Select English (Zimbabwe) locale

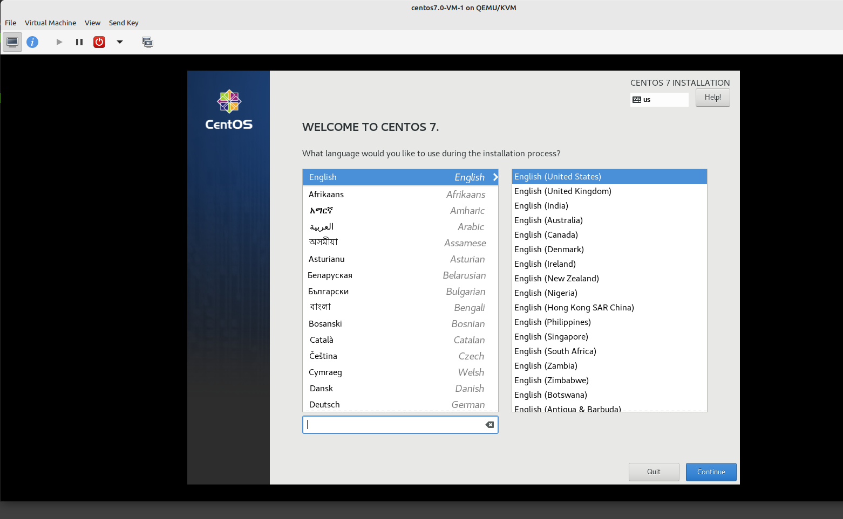(609, 380)
